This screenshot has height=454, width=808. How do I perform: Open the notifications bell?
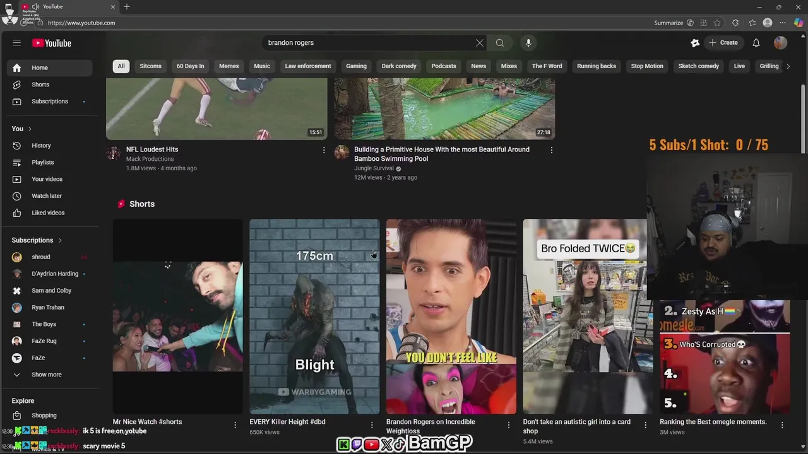coord(756,43)
